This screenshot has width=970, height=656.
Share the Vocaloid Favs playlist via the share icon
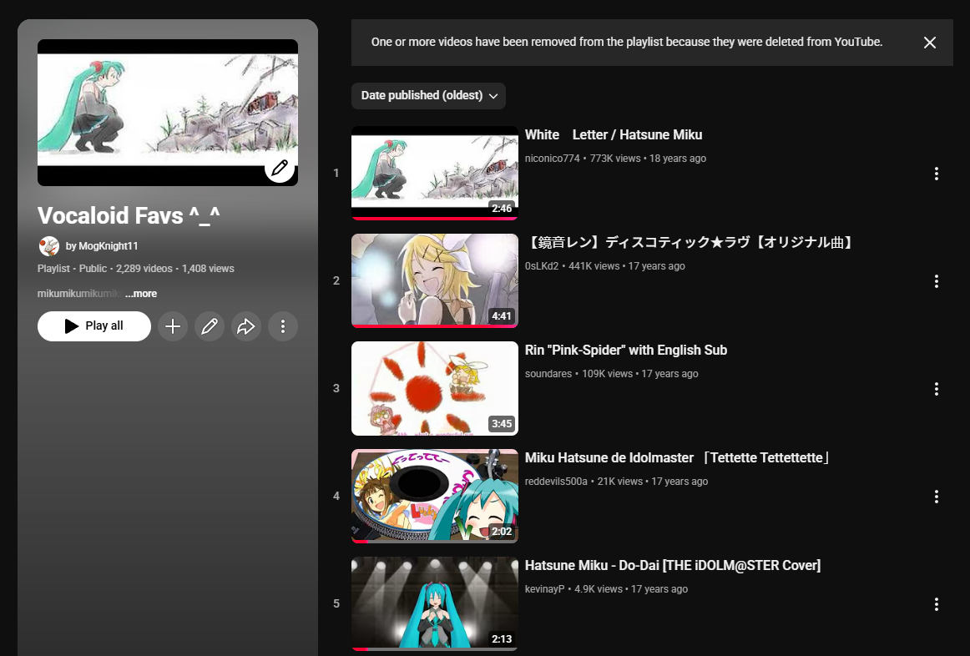(x=246, y=326)
